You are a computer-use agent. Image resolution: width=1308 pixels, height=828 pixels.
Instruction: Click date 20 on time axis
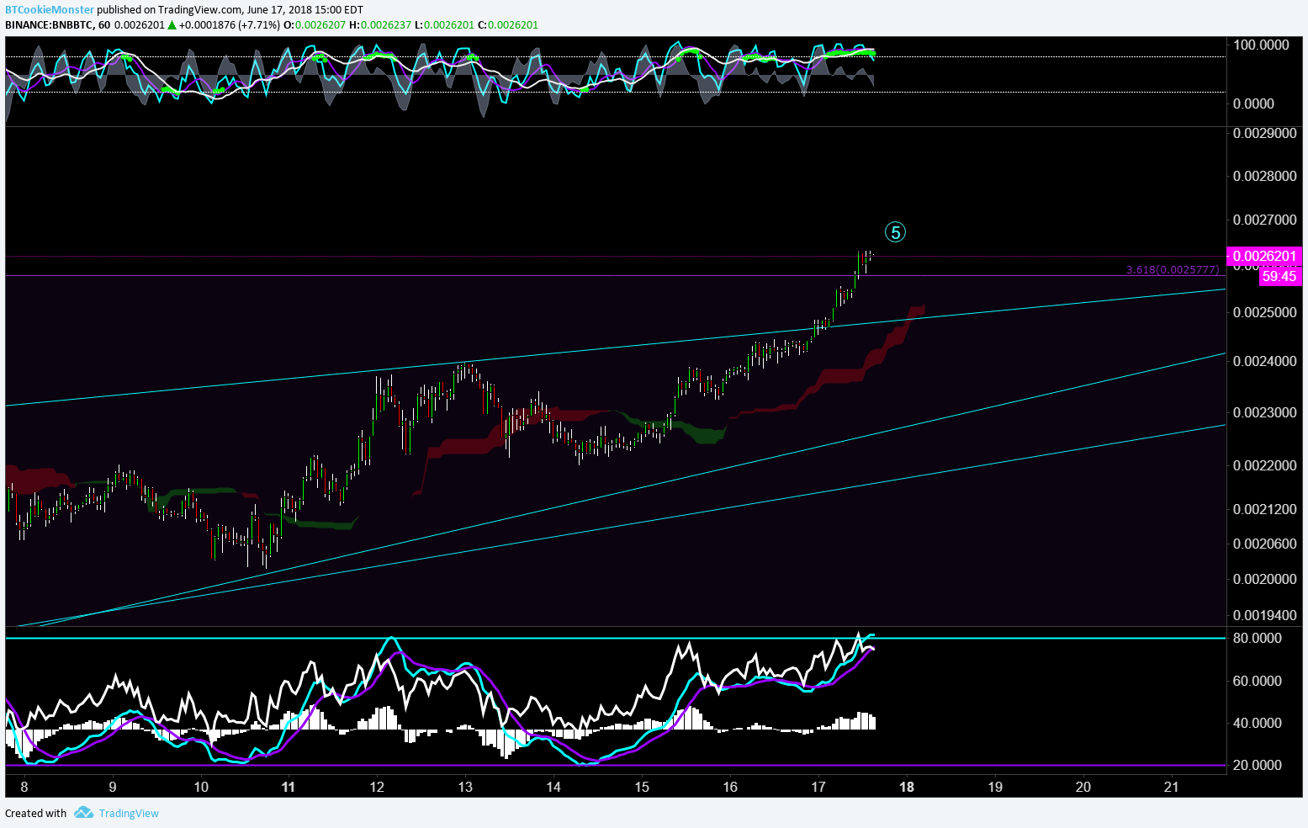(x=1083, y=787)
